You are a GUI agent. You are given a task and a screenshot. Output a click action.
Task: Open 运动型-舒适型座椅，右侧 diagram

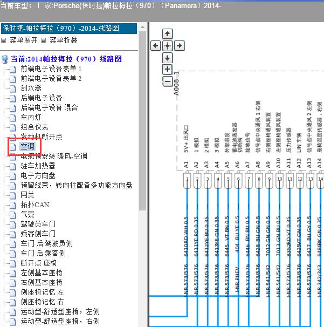(x=60, y=321)
